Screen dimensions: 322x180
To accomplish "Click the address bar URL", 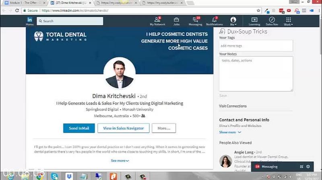I will [75, 10].
